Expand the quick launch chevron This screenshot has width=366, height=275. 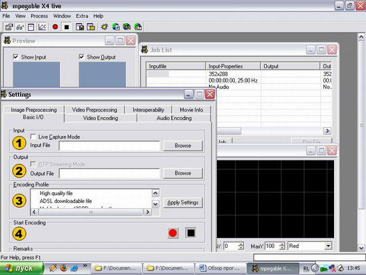(85, 266)
